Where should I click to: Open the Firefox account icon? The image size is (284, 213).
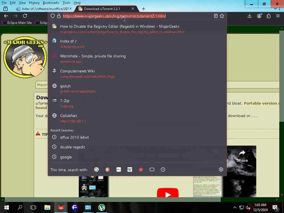(259, 16)
